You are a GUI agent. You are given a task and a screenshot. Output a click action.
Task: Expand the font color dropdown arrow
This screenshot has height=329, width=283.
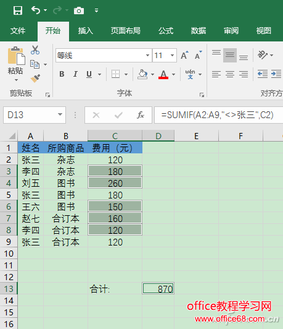(174, 74)
